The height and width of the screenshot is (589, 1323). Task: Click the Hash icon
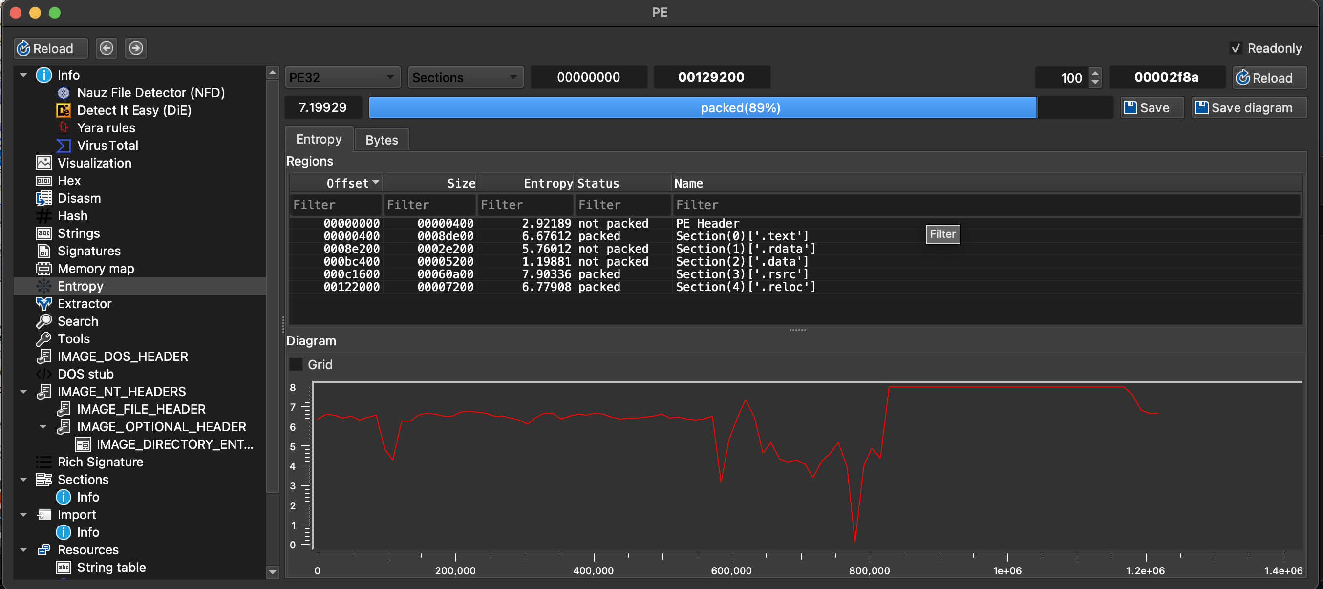point(43,216)
